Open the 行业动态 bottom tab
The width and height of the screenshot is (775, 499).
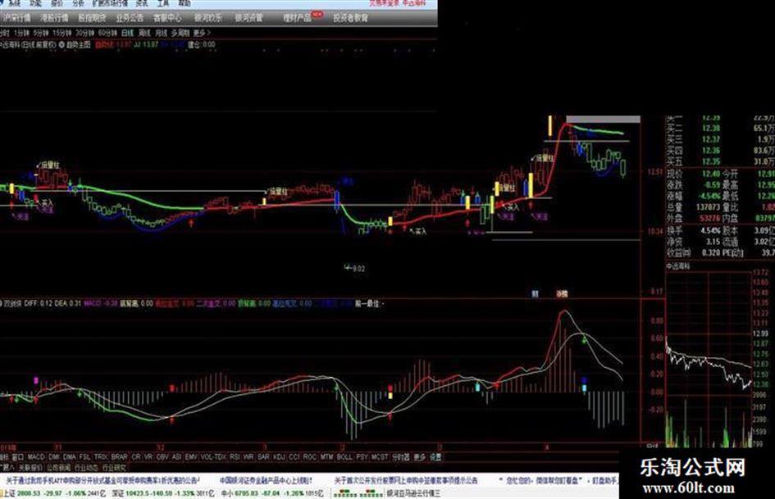click(86, 467)
